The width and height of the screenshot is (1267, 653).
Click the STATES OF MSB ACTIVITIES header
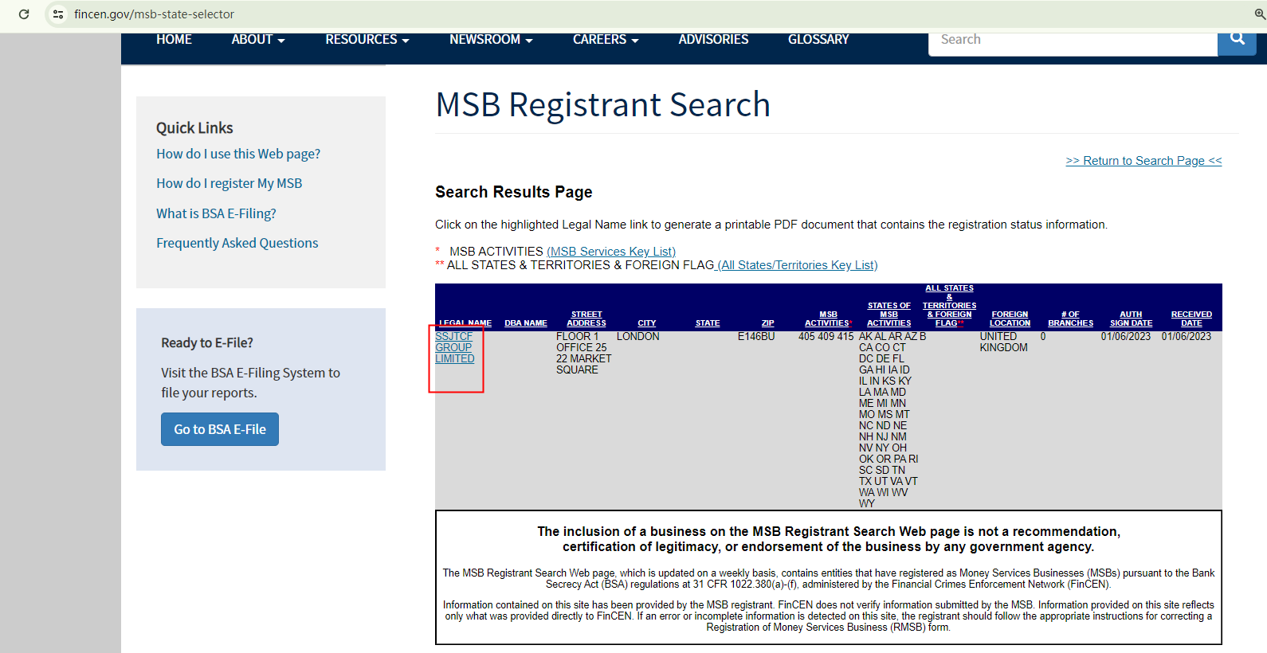pos(889,315)
